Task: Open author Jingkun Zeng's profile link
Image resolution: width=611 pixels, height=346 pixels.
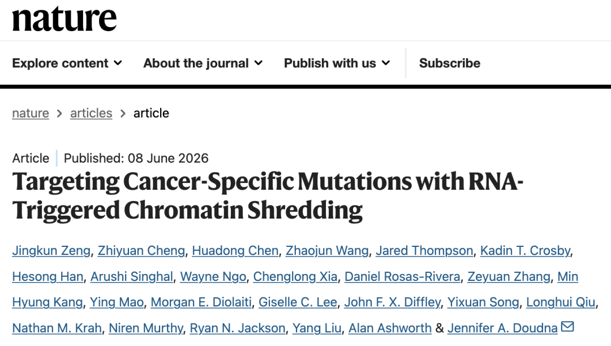Action: (x=51, y=250)
